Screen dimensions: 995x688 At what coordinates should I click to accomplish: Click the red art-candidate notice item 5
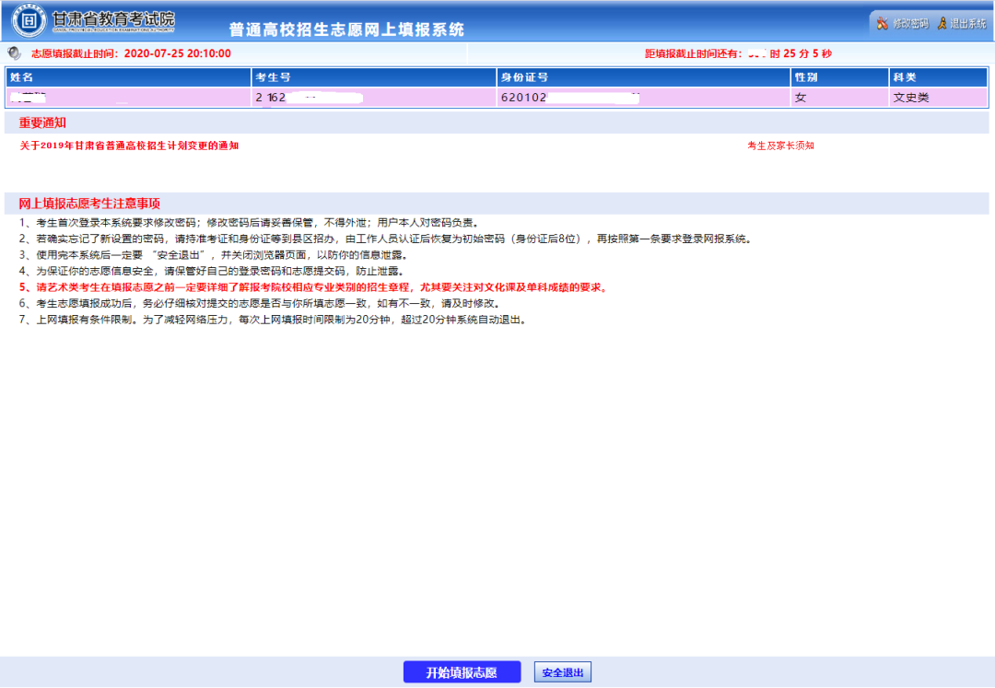[x=313, y=287]
